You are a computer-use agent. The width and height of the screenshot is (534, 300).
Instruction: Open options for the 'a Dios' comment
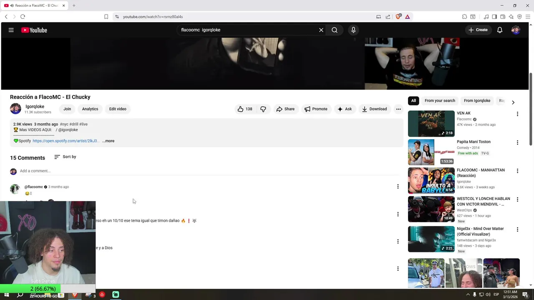point(398,241)
